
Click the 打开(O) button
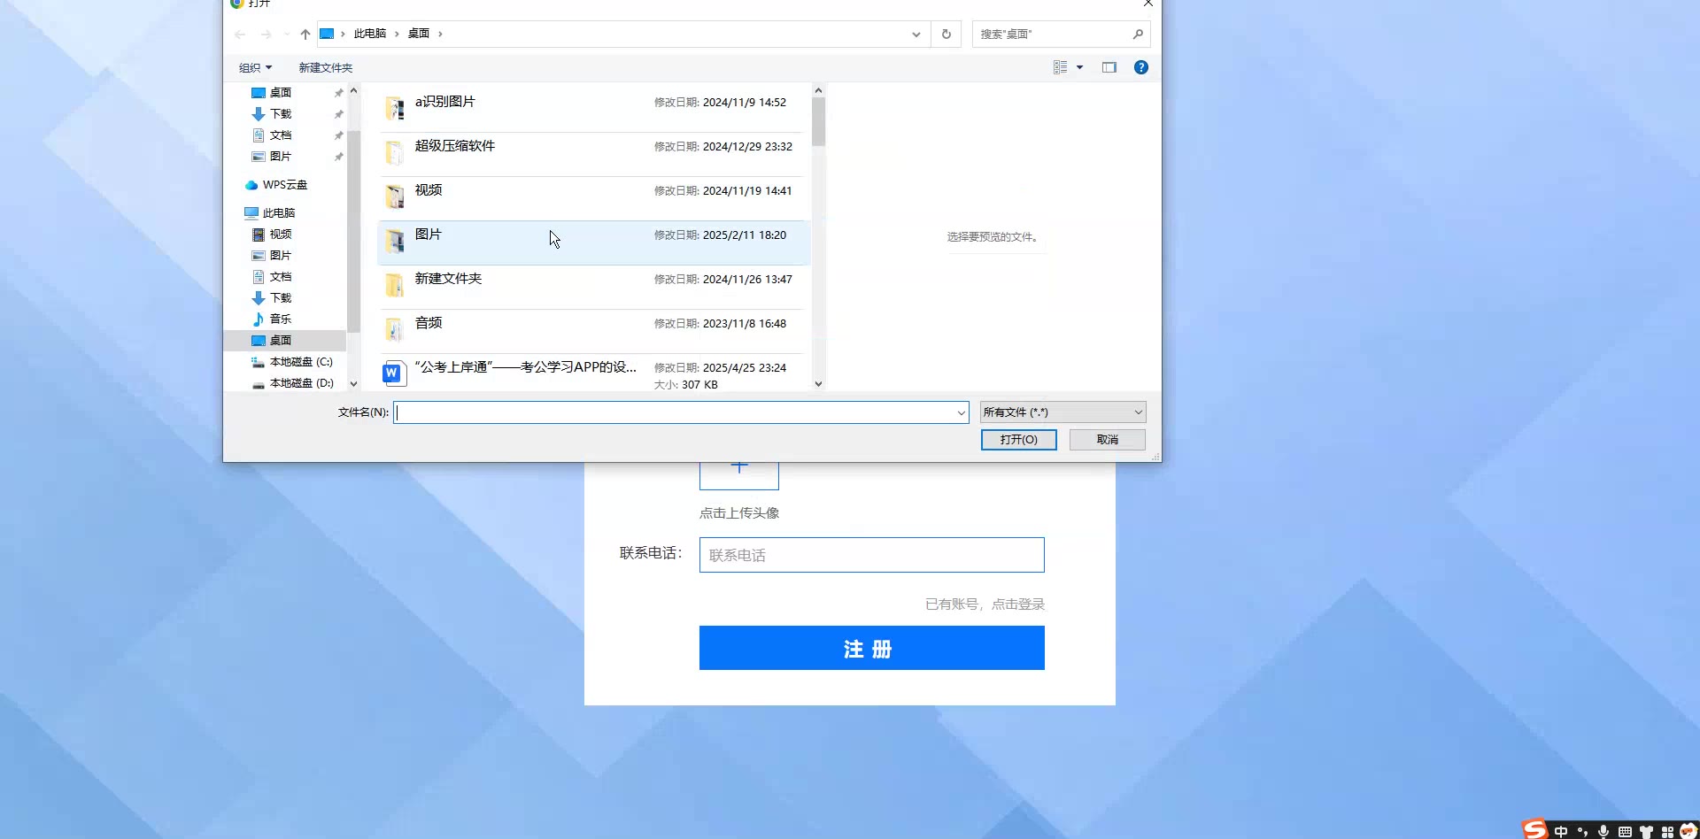coord(1018,440)
